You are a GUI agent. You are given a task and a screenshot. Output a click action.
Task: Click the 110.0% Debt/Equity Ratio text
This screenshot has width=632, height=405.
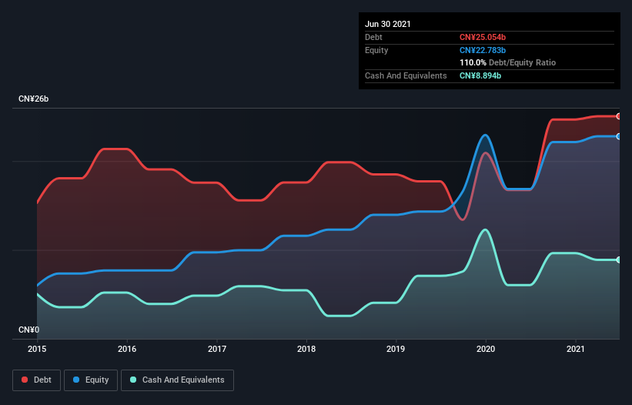click(x=507, y=62)
